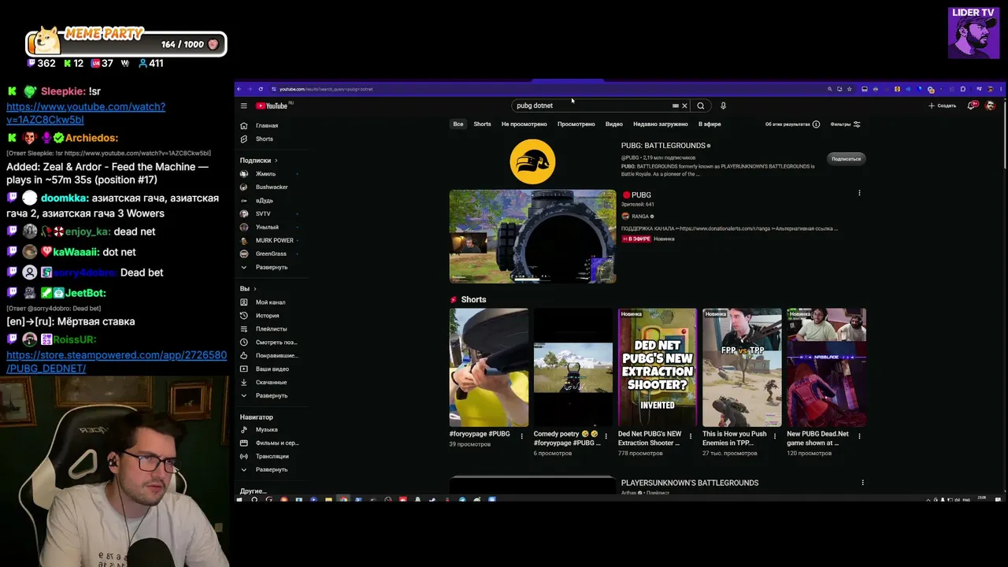
Task: Open Sleepkie's YouTube link in chat
Action: pyautogui.click(x=86, y=113)
